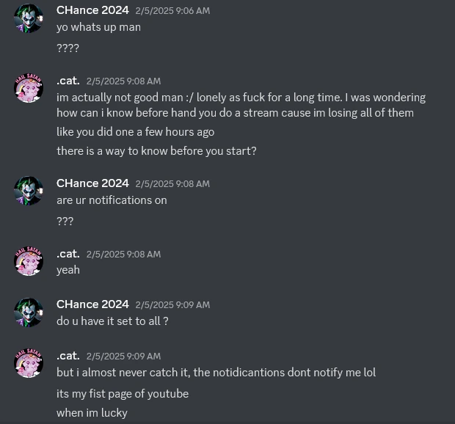Open .cat. avatar next to 'but i almost never catch it'
Image resolution: width=455 pixels, height=424 pixels.
tap(29, 363)
